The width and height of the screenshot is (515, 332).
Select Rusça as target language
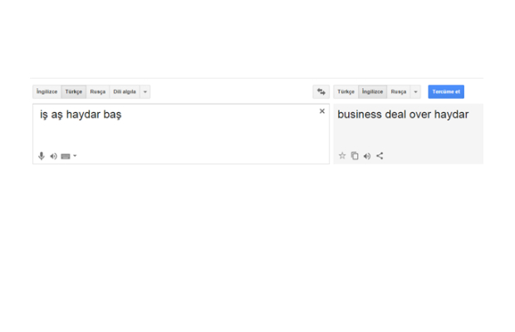click(399, 92)
